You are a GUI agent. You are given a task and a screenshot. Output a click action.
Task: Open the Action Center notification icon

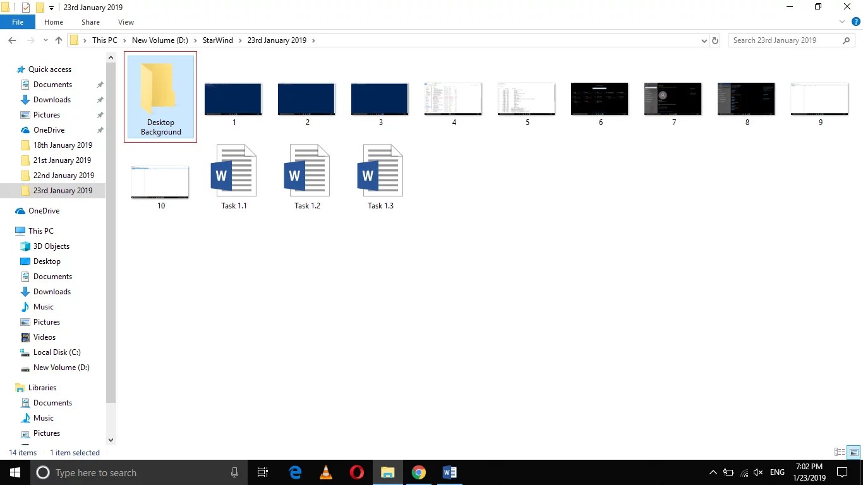pos(842,472)
